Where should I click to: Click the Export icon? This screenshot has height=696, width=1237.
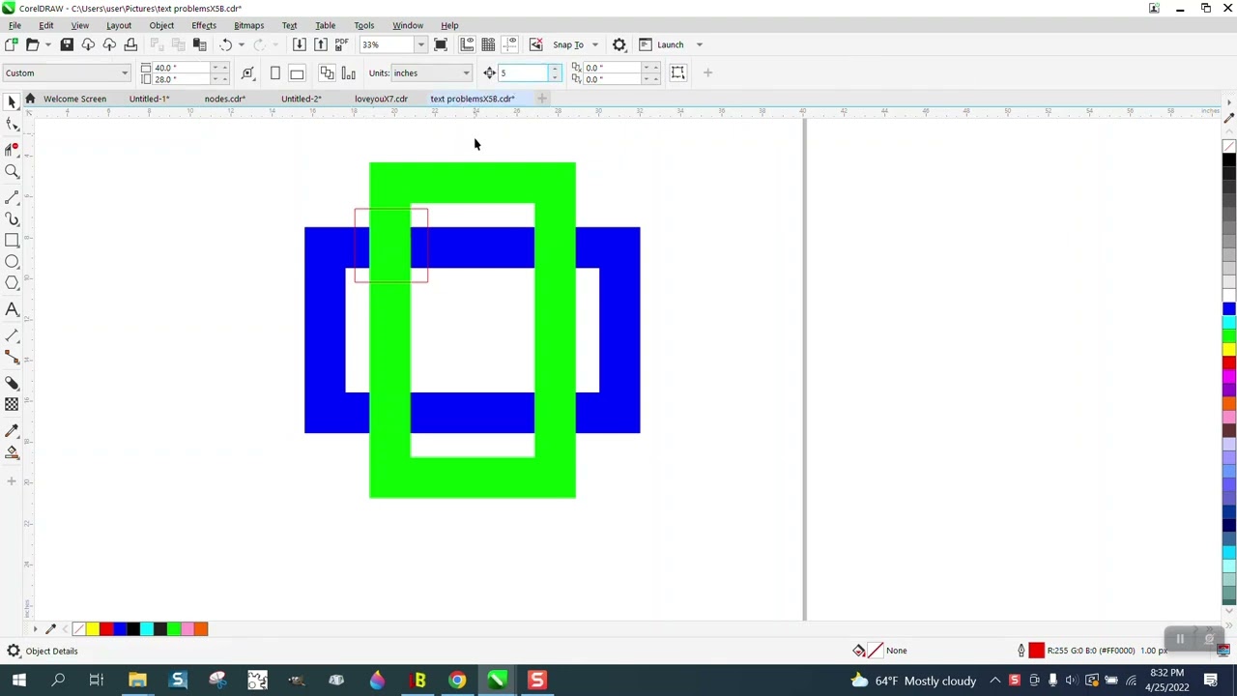pyautogui.click(x=320, y=44)
